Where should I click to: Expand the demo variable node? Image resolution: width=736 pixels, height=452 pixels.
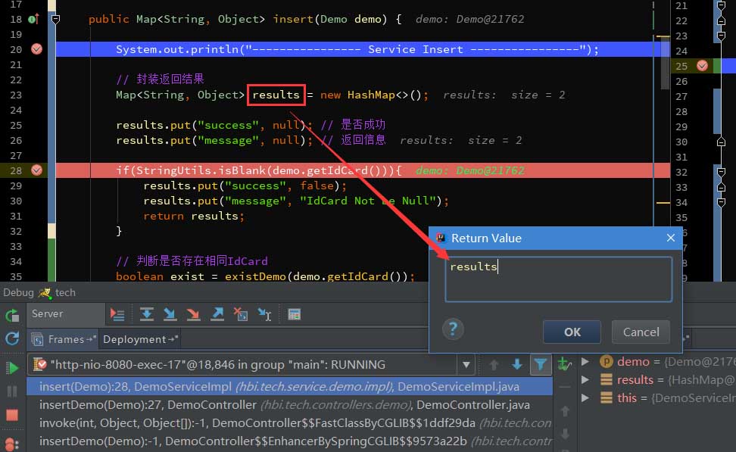coord(585,361)
